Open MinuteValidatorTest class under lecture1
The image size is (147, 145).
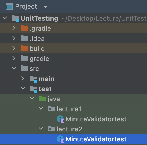(x=96, y=119)
